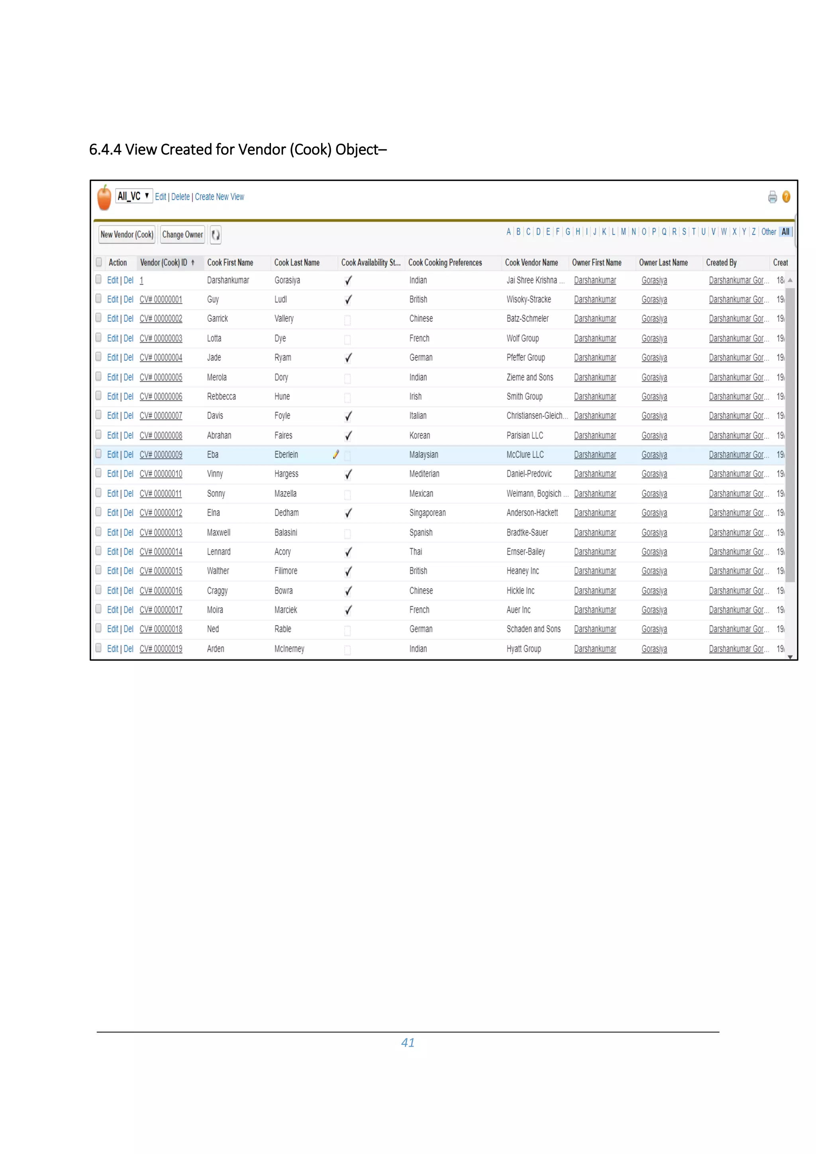Click Create New View link
The height and width of the screenshot is (1154, 816).
tap(219, 197)
